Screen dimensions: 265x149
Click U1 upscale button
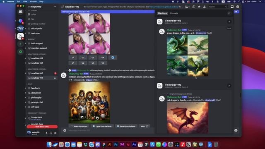pos(73,58)
